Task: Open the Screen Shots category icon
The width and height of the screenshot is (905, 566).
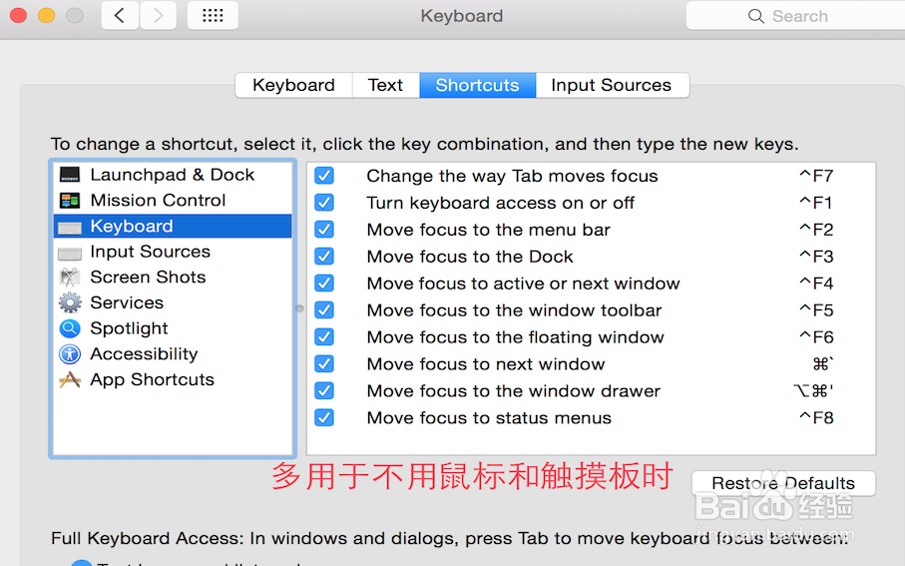Action: click(70, 278)
